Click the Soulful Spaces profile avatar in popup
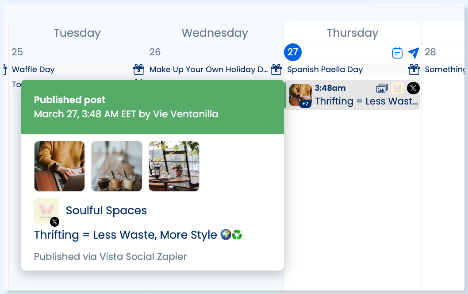Viewport: 468px width, 294px height. click(46, 211)
